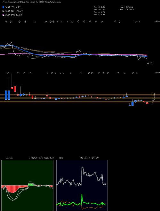This screenshot has height=211, width=160.
Task: Click the 'Pre H: 7.35' high value
Action: pyautogui.click(x=100, y=10)
